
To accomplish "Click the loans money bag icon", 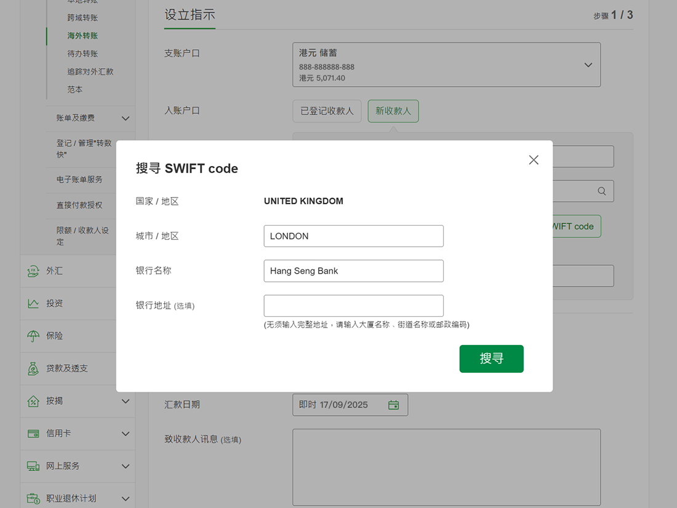I will [33, 368].
